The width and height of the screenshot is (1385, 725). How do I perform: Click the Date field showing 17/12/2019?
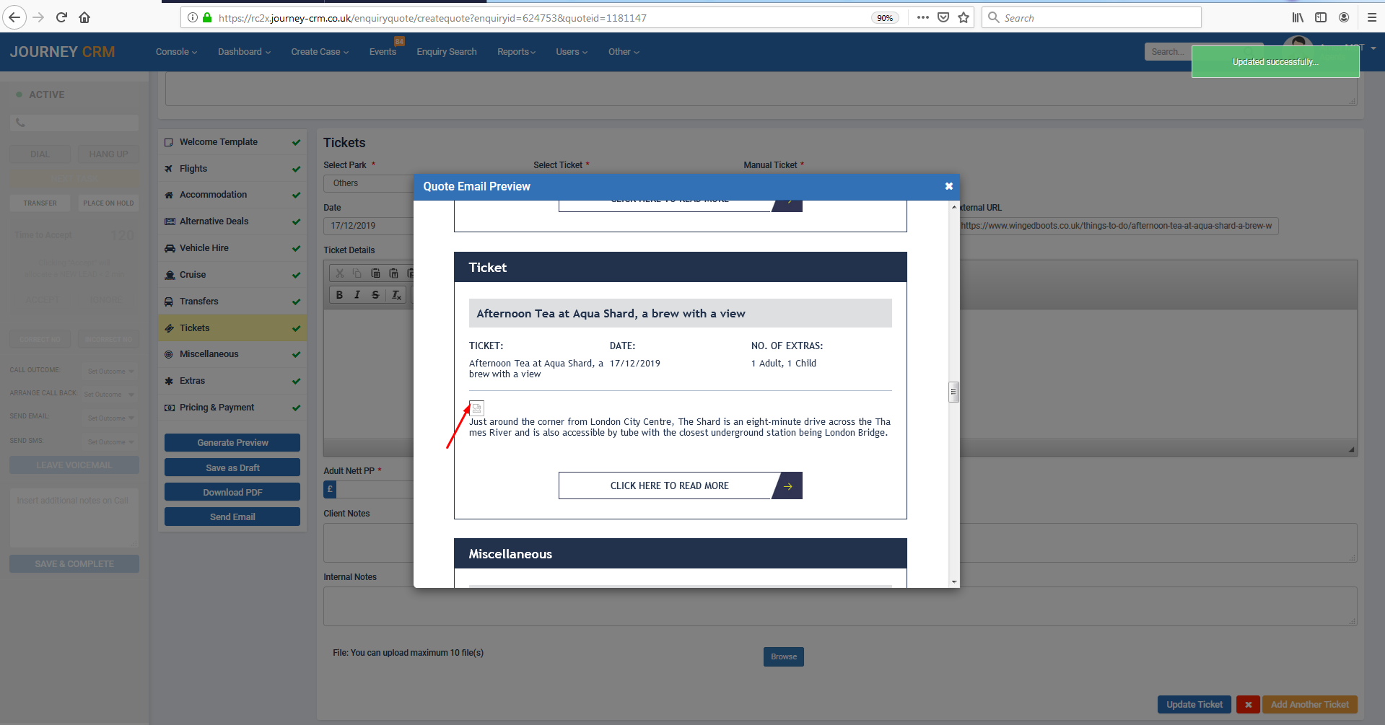coord(368,226)
